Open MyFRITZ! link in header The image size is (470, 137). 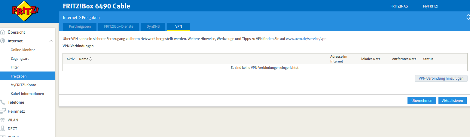431,6
